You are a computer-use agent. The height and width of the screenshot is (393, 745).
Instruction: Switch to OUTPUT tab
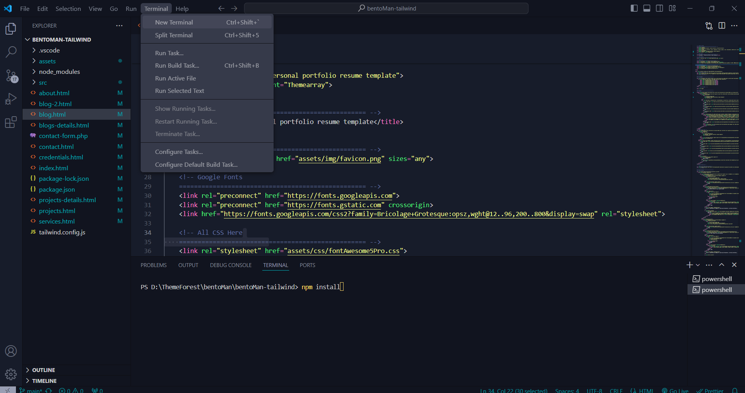(188, 265)
